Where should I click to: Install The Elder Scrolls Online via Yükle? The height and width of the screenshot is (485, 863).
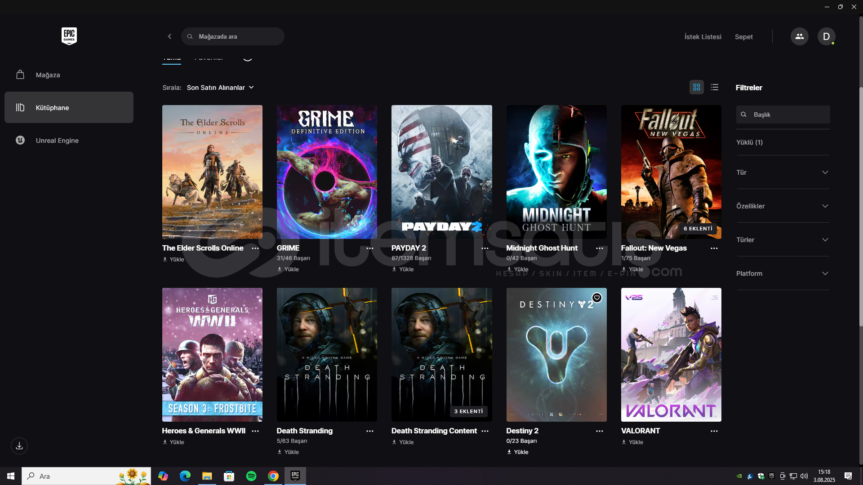click(x=173, y=260)
